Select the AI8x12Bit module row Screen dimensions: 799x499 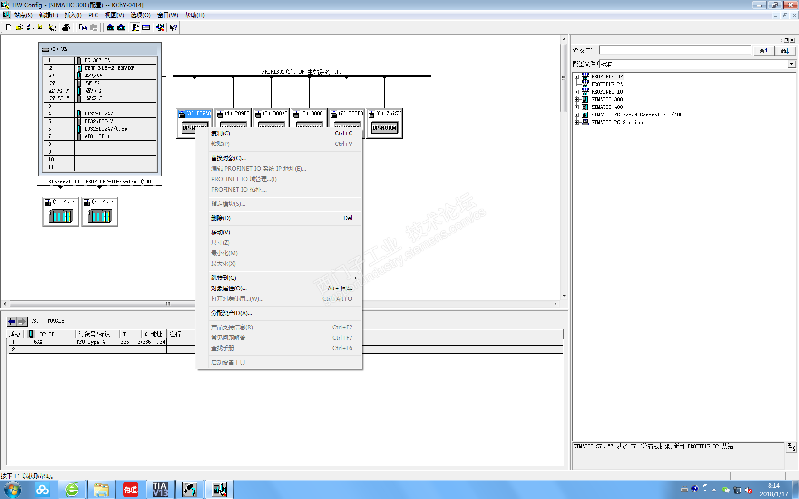[x=100, y=136]
